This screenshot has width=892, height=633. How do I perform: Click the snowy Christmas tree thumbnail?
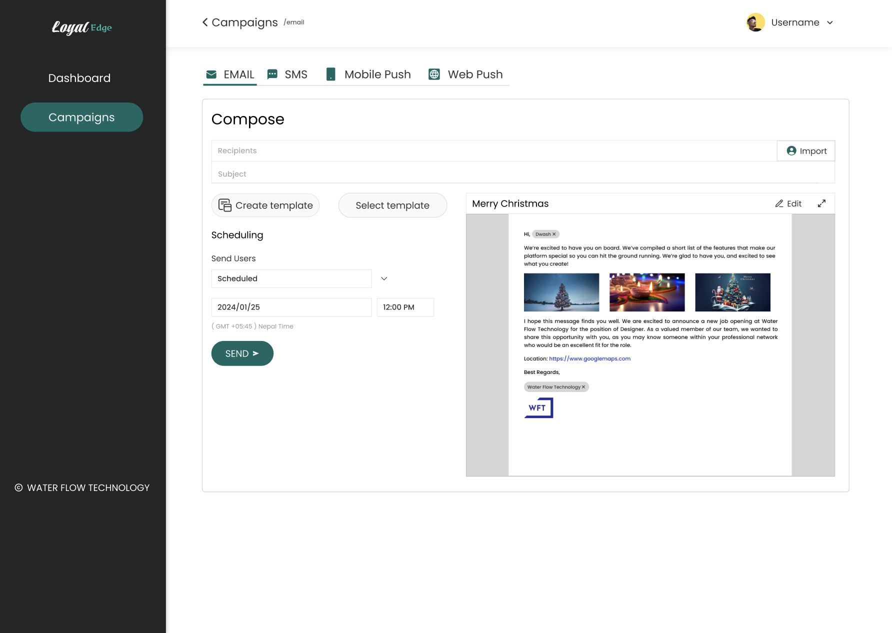coord(561,292)
